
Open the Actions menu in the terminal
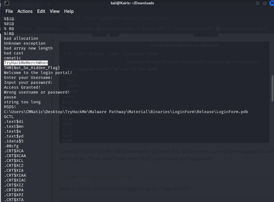pyautogui.click(x=25, y=11)
